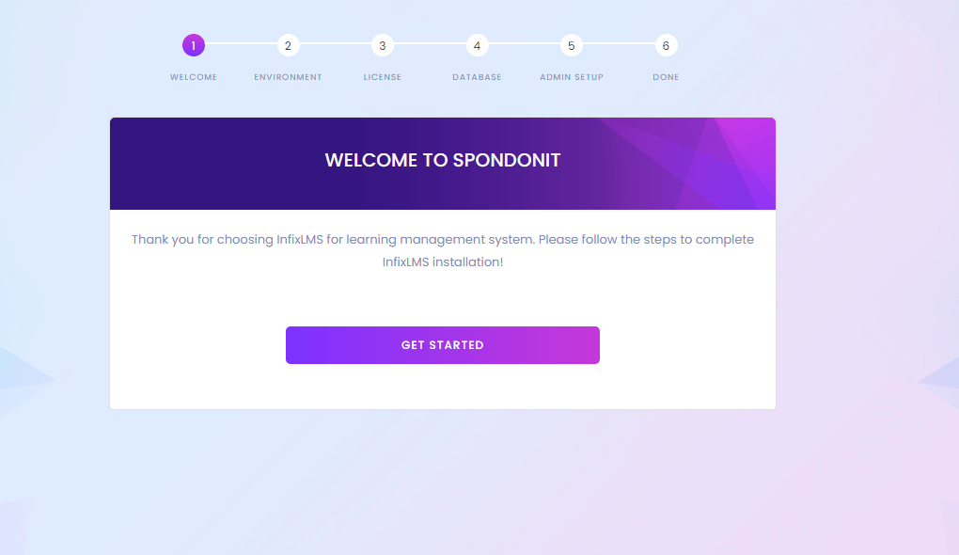Click progress line between steps 2 and 3
Image resolution: width=959 pixels, height=555 pixels.
point(335,44)
